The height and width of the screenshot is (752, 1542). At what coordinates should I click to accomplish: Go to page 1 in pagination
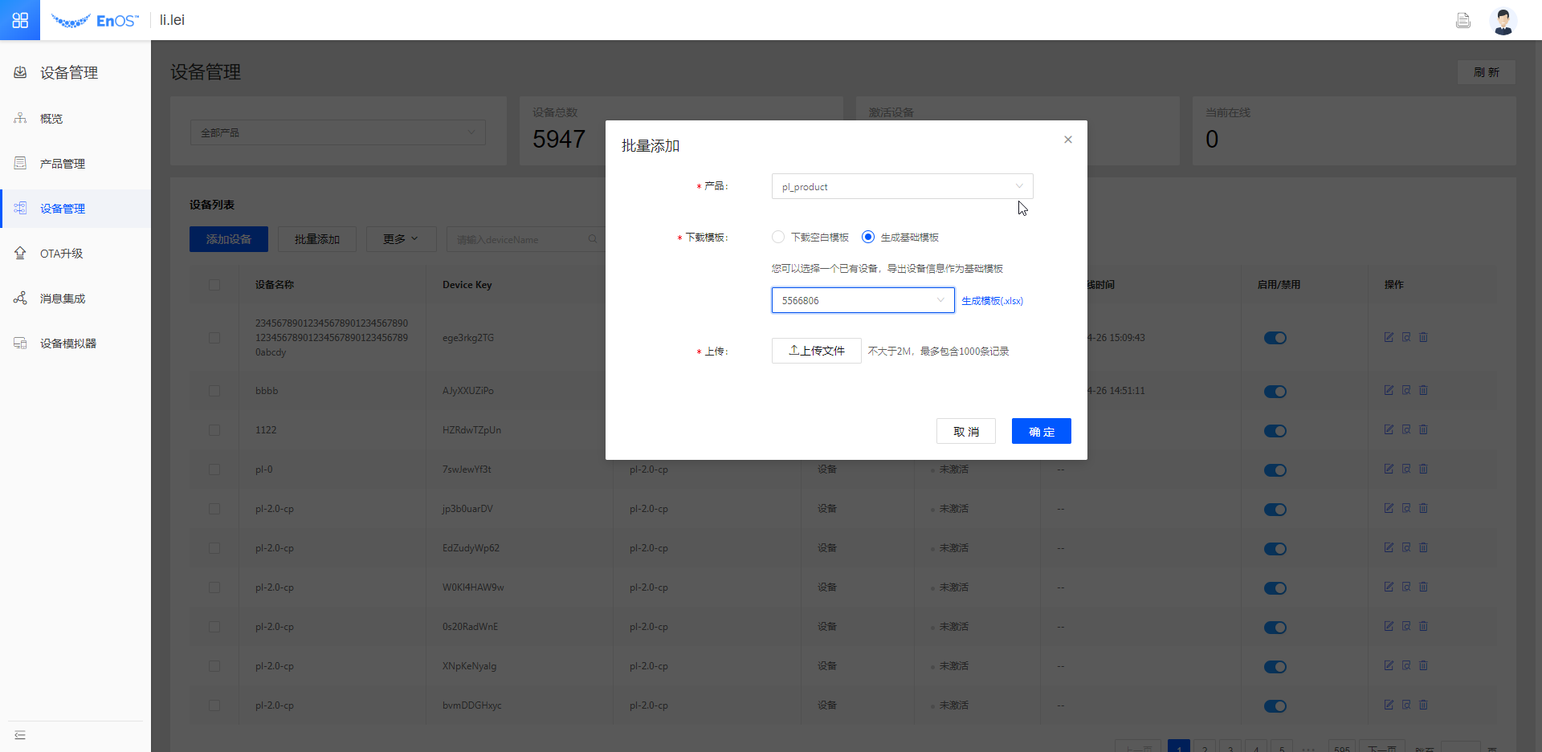[x=1179, y=747]
